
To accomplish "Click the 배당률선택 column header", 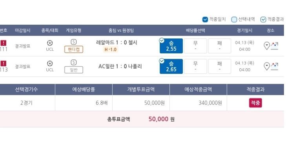I will click(x=195, y=30).
